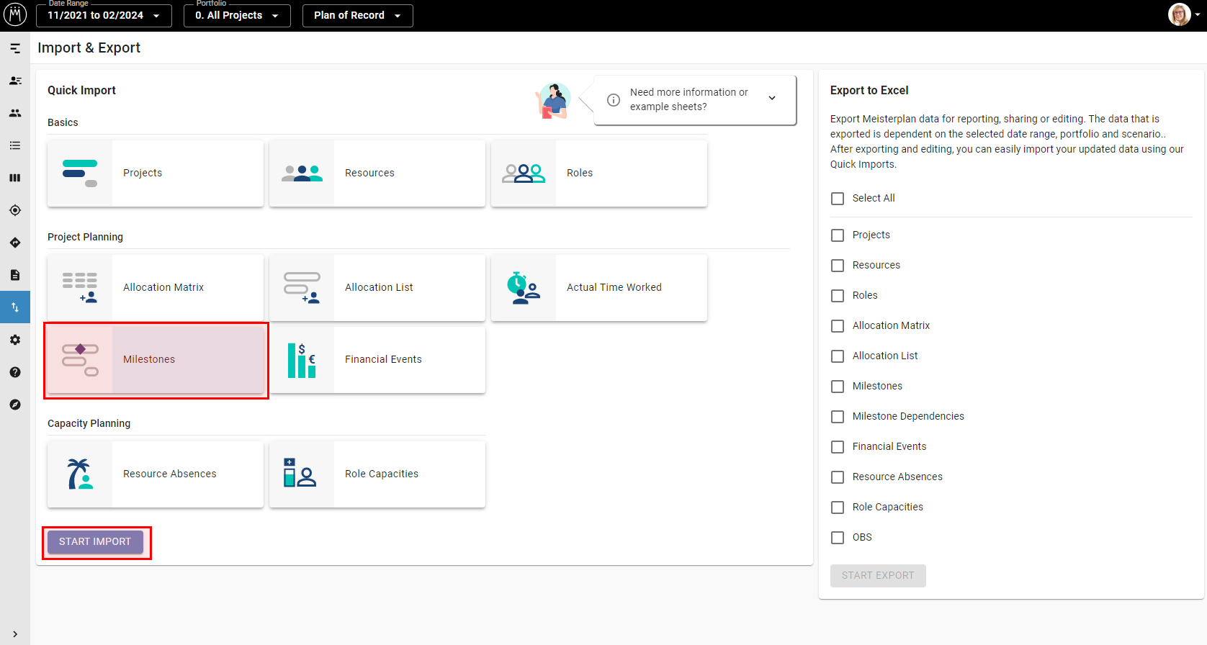Open the list view sidebar icon
This screenshot has width=1207, height=645.
(15, 145)
